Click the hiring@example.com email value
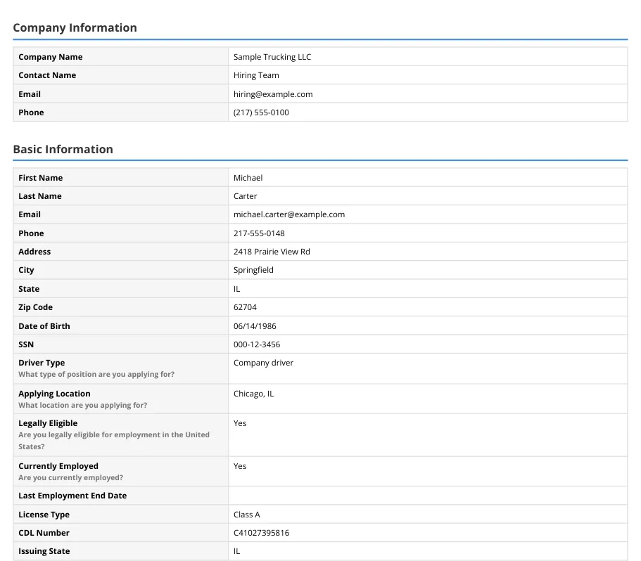The width and height of the screenshot is (641, 561). 273,94
